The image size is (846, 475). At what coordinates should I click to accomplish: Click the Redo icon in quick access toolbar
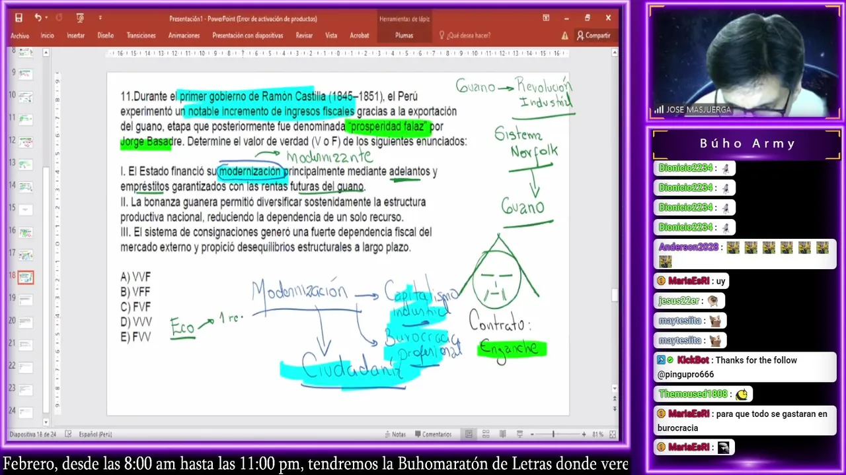(59, 18)
